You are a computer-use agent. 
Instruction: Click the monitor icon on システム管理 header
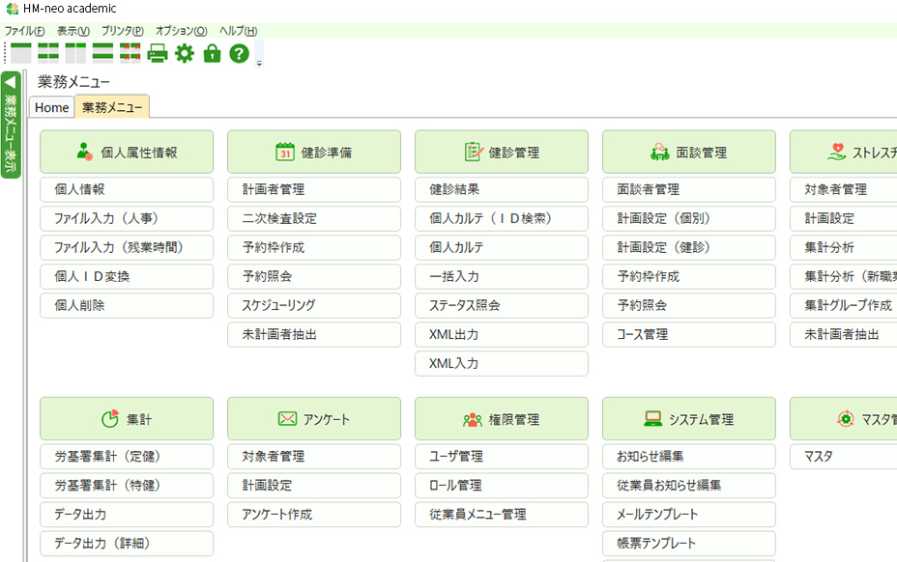coord(651,418)
